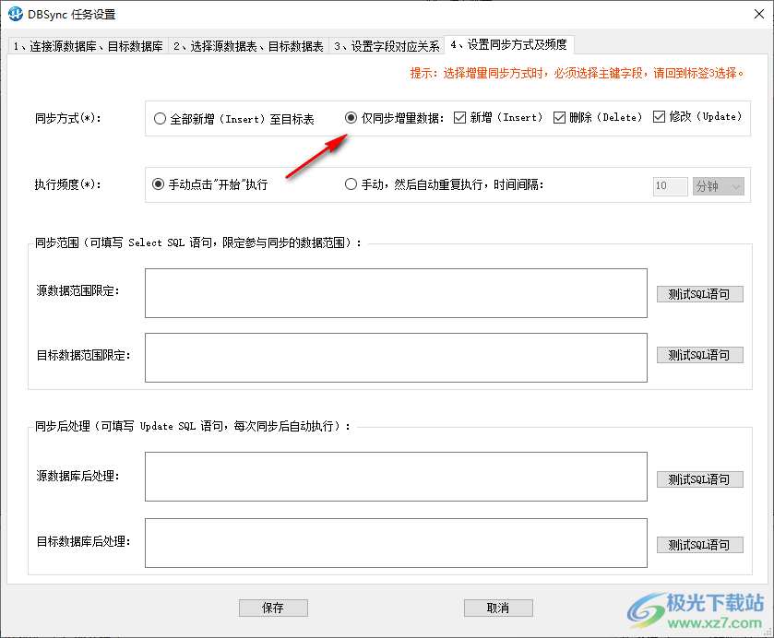Focus the 源数据库后处理 text area

[396, 477]
